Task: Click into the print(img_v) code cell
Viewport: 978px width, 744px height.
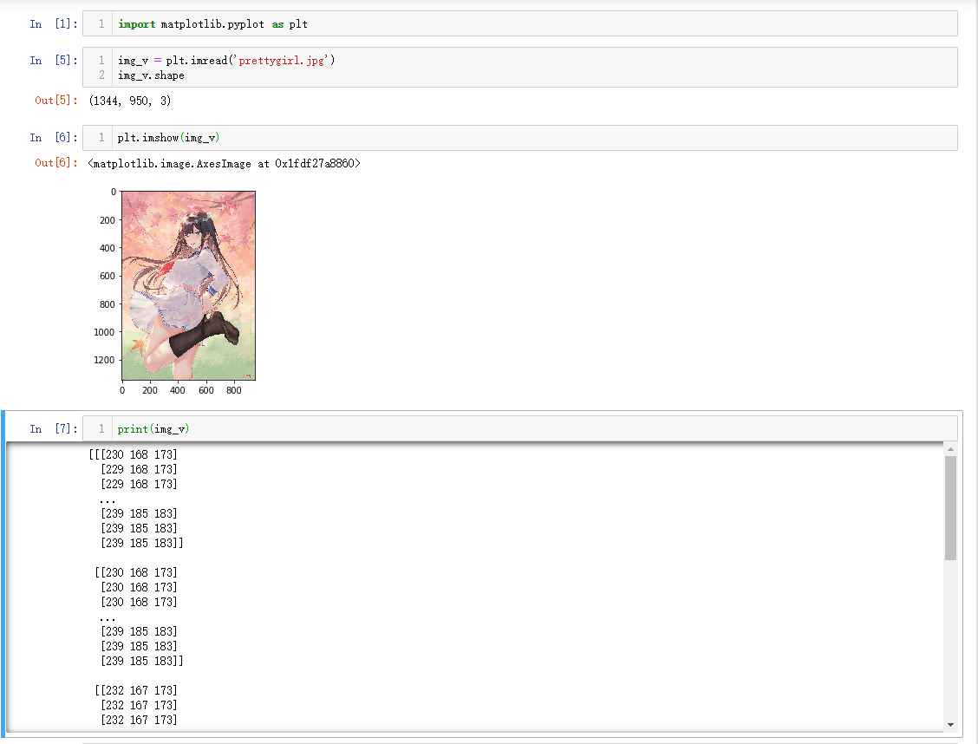Action: click(x=520, y=428)
